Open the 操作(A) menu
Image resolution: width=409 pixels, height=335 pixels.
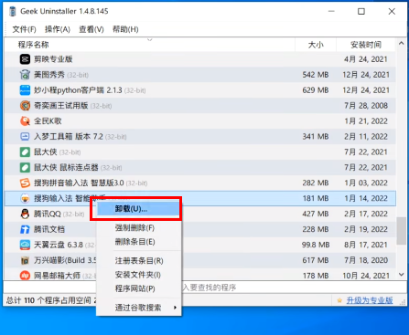tap(58, 29)
